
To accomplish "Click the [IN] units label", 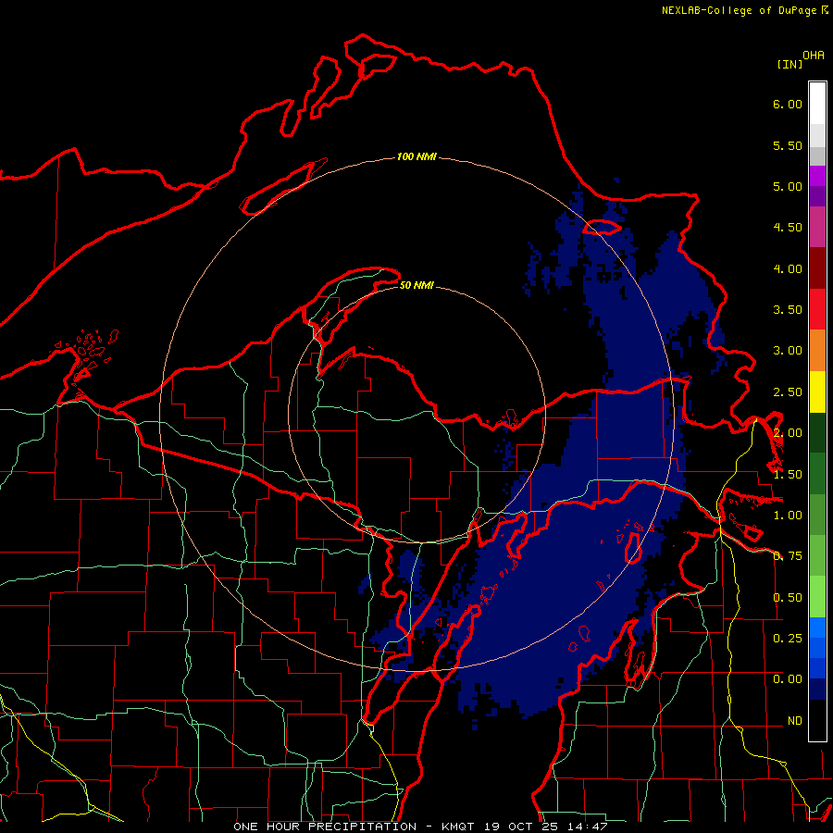I will [789, 64].
